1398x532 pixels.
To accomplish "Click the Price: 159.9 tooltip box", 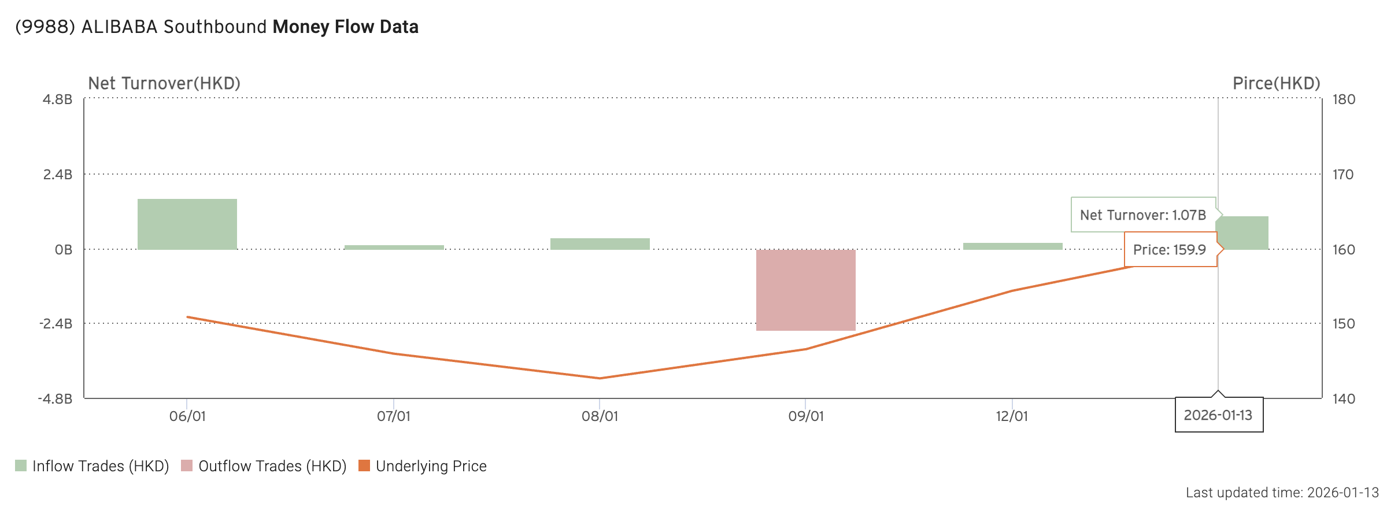I will coord(1170,250).
